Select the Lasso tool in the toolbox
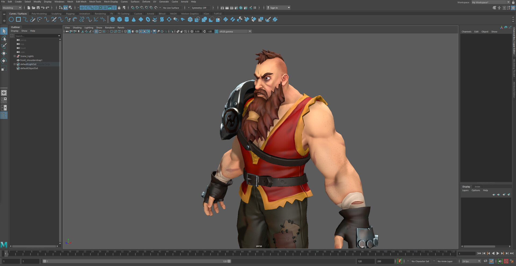Image resolution: width=516 pixels, height=266 pixels. point(4,38)
